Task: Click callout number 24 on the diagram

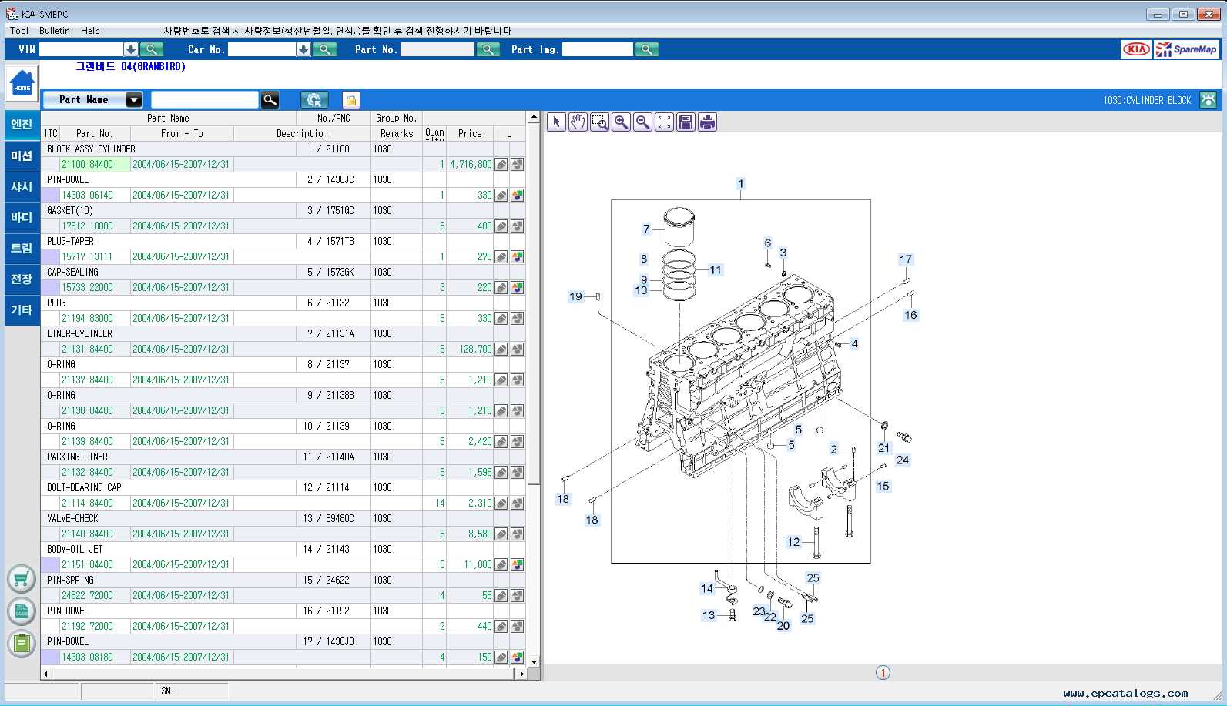Action: 903,460
